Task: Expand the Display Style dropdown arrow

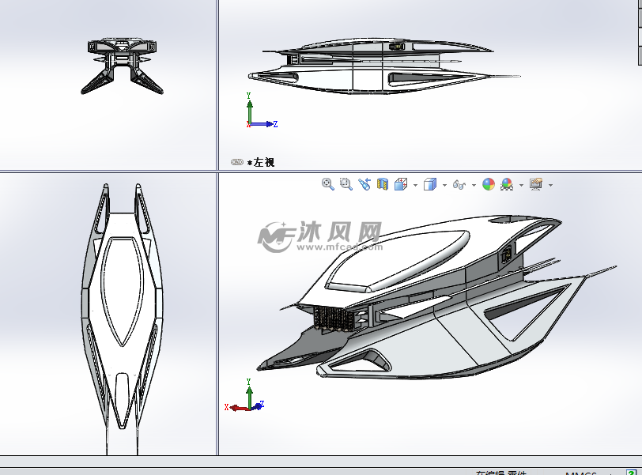Action: click(x=444, y=184)
